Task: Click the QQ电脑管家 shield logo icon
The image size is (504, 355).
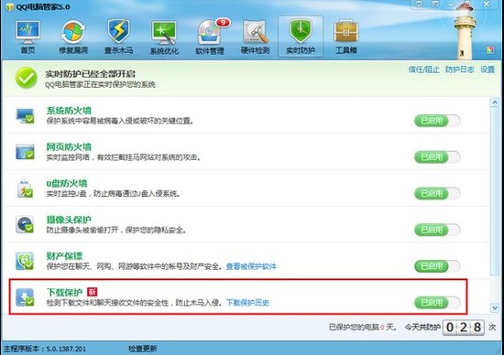Action: [x=10, y=6]
